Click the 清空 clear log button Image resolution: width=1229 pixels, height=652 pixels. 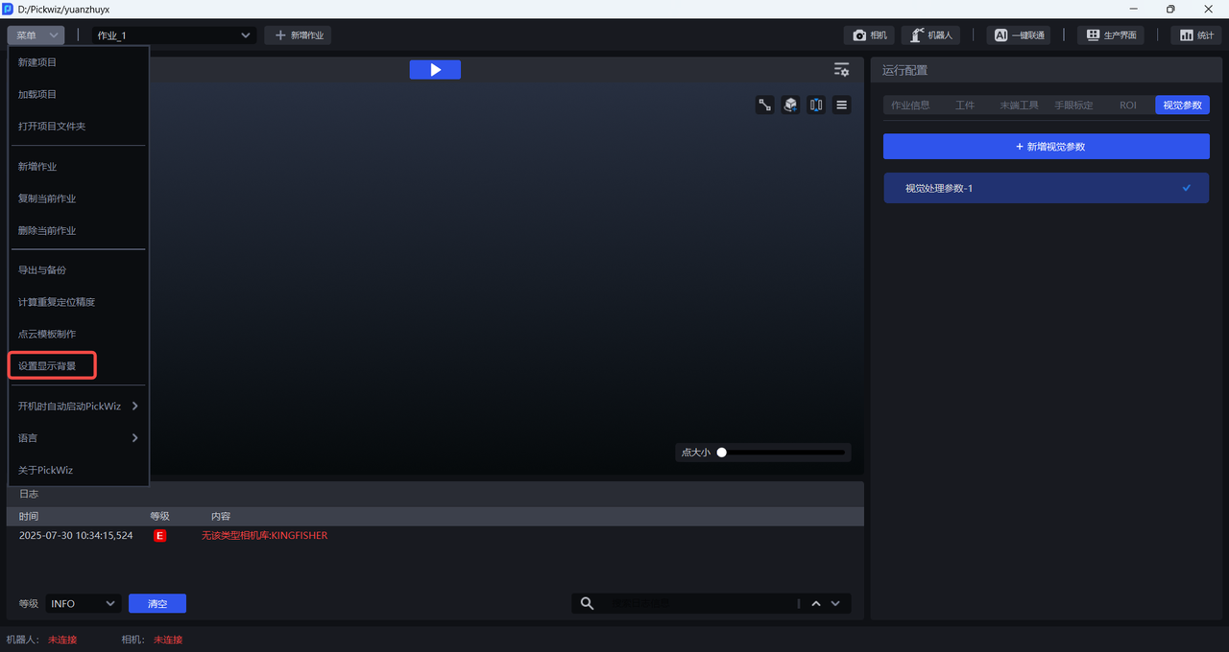pos(157,603)
